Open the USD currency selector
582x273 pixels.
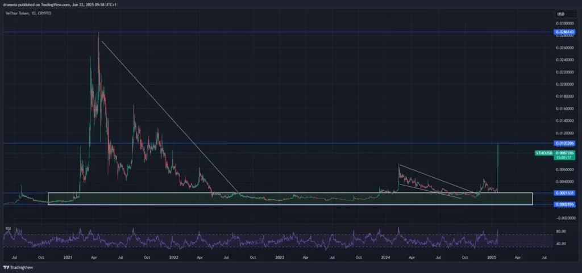coord(560,14)
